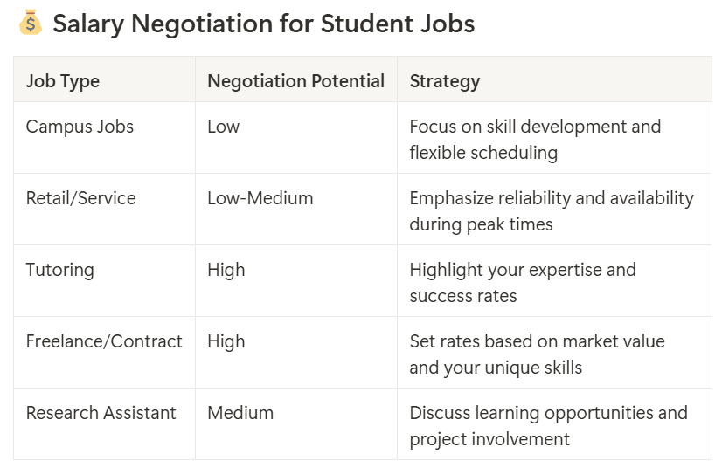Screen dimensions: 722x461
Task: Click the Freelance/Contract cell
Action: 104,341
